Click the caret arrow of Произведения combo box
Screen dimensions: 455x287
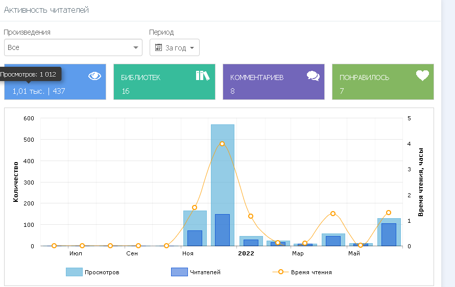point(136,47)
